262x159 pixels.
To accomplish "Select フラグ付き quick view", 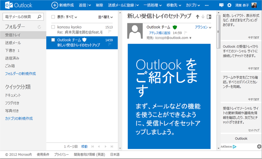I will pos(12,103).
